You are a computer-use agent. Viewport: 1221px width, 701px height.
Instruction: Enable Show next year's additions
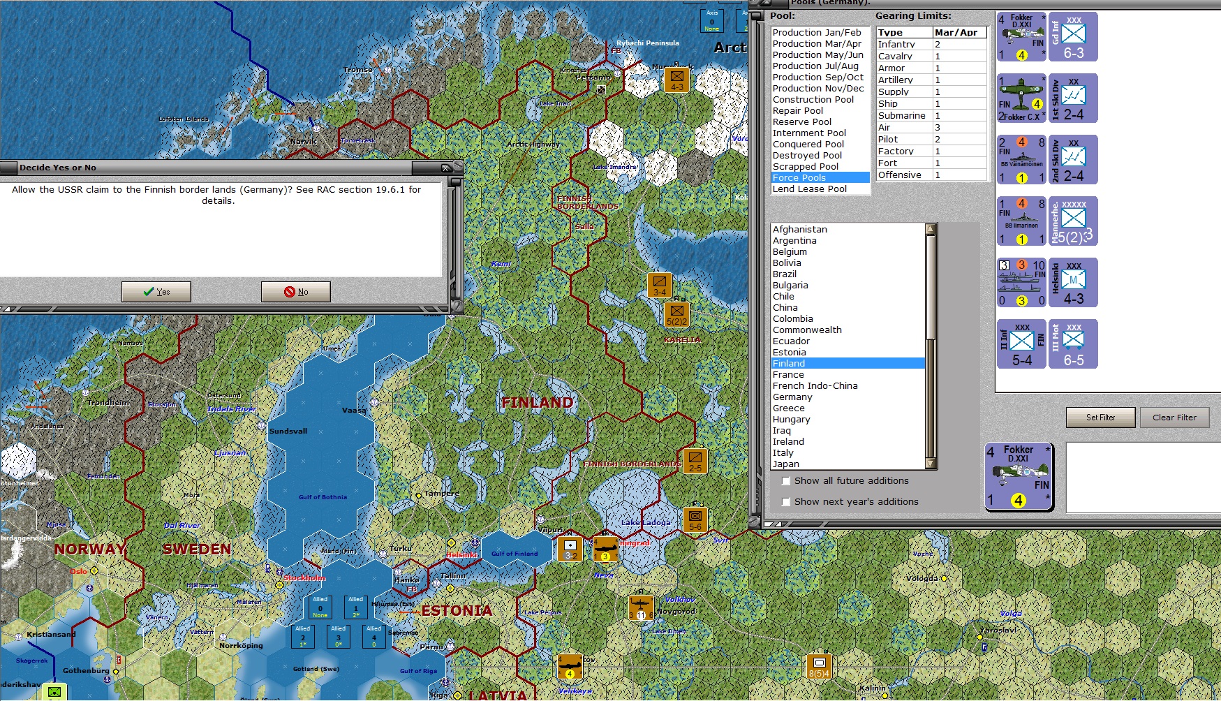(786, 502)
